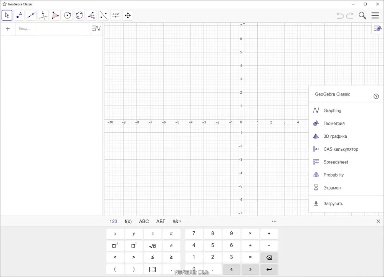Click the Ввод input field
The width and height of the screenshot is (384, 277).
coord(53,29)
